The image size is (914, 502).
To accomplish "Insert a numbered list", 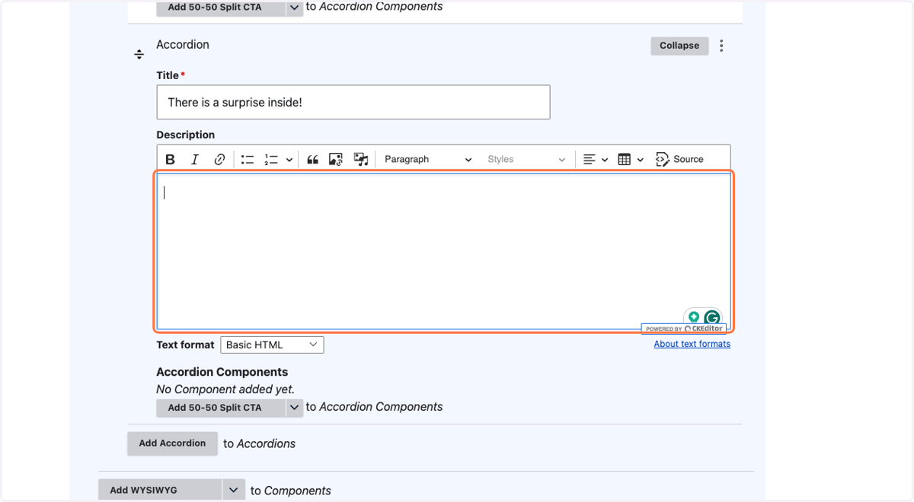I will pos(271,159).
